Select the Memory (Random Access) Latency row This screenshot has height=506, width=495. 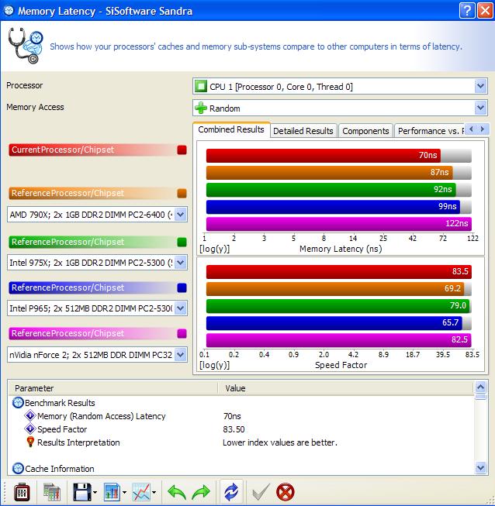point(241,416)
